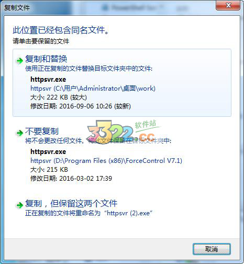
Task: Click httpsvr.exe filename under 复制和替换
Action: tap(48, 80)
